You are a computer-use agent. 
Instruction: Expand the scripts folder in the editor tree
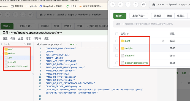(2, 53)
